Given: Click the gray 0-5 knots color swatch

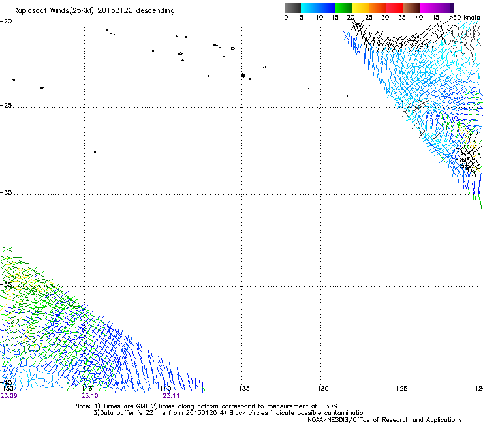Looking at the screenshot, I should [292, 8].
